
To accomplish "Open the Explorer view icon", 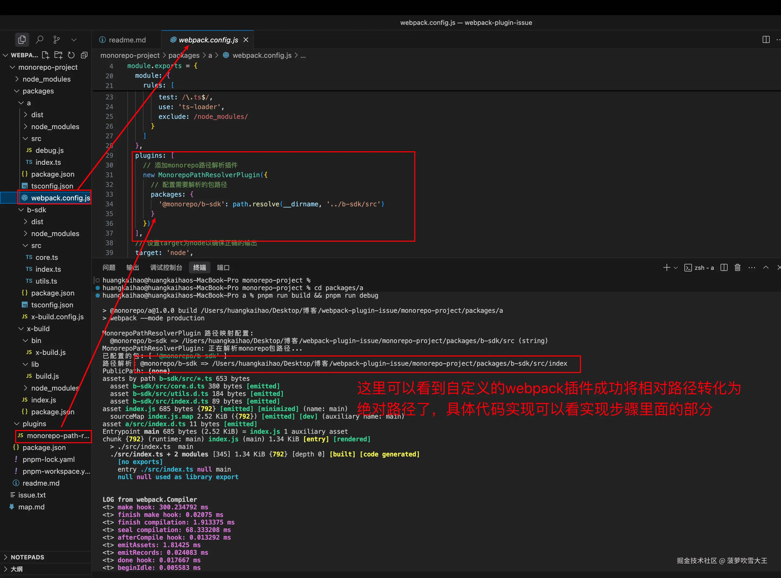I will [x=22, y=40].
